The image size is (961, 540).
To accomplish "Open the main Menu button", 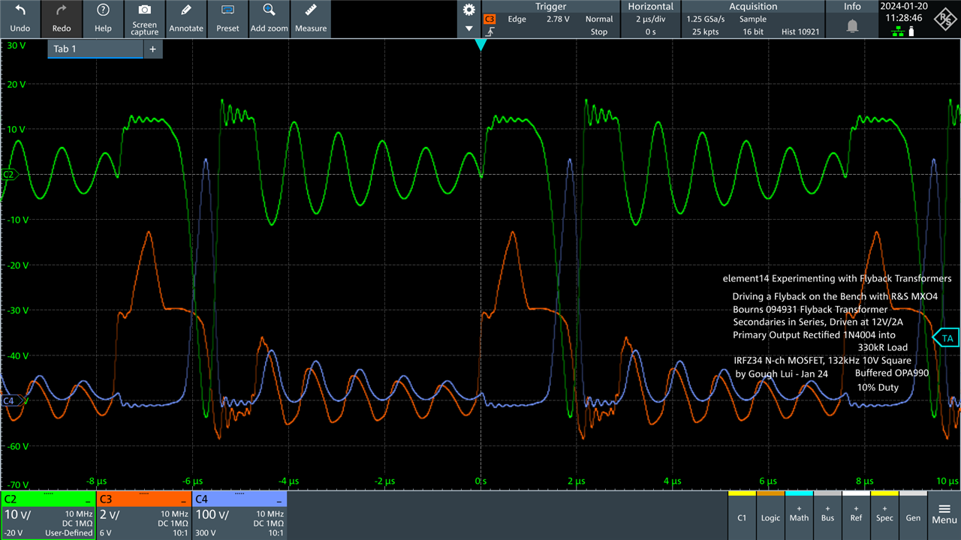I will (x=944, y=514).
